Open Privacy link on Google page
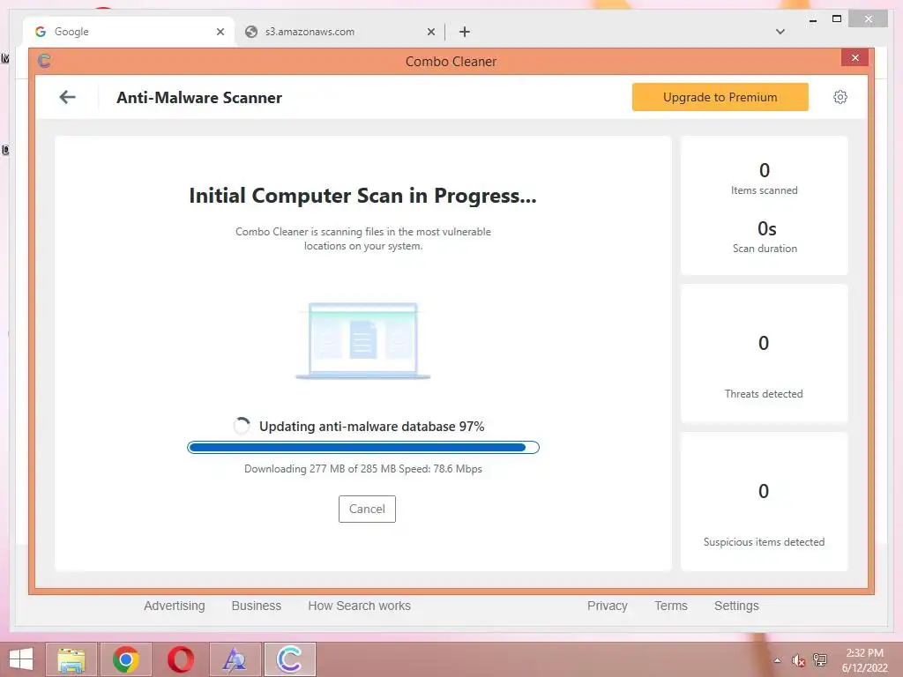The width and height of the screenshot is (903, 677). [607, 606]
